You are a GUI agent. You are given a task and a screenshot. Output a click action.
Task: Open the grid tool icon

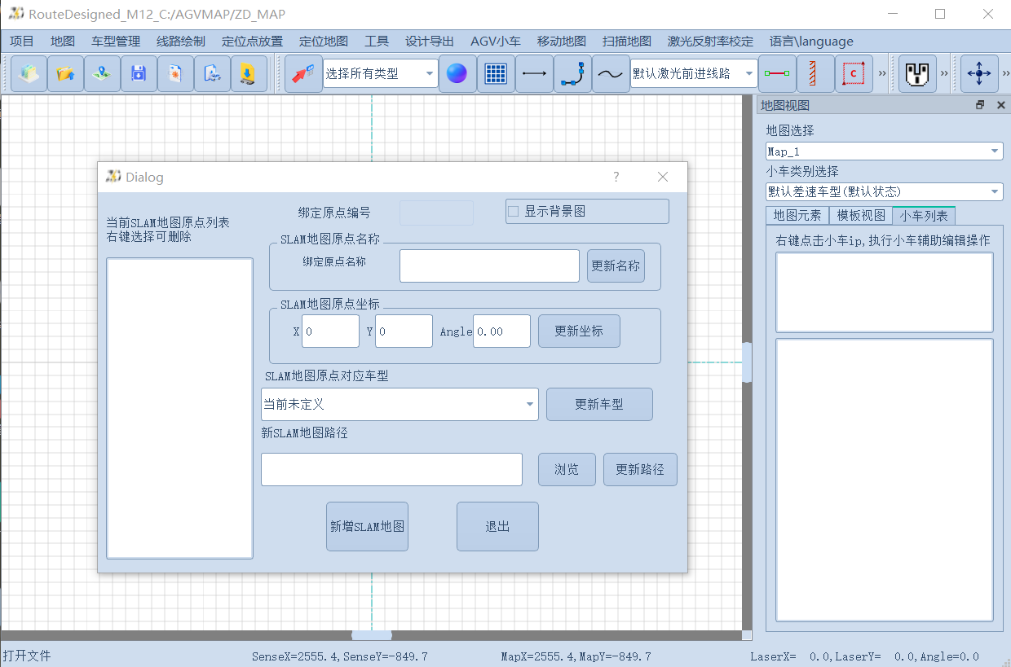(x=496, y=72)
